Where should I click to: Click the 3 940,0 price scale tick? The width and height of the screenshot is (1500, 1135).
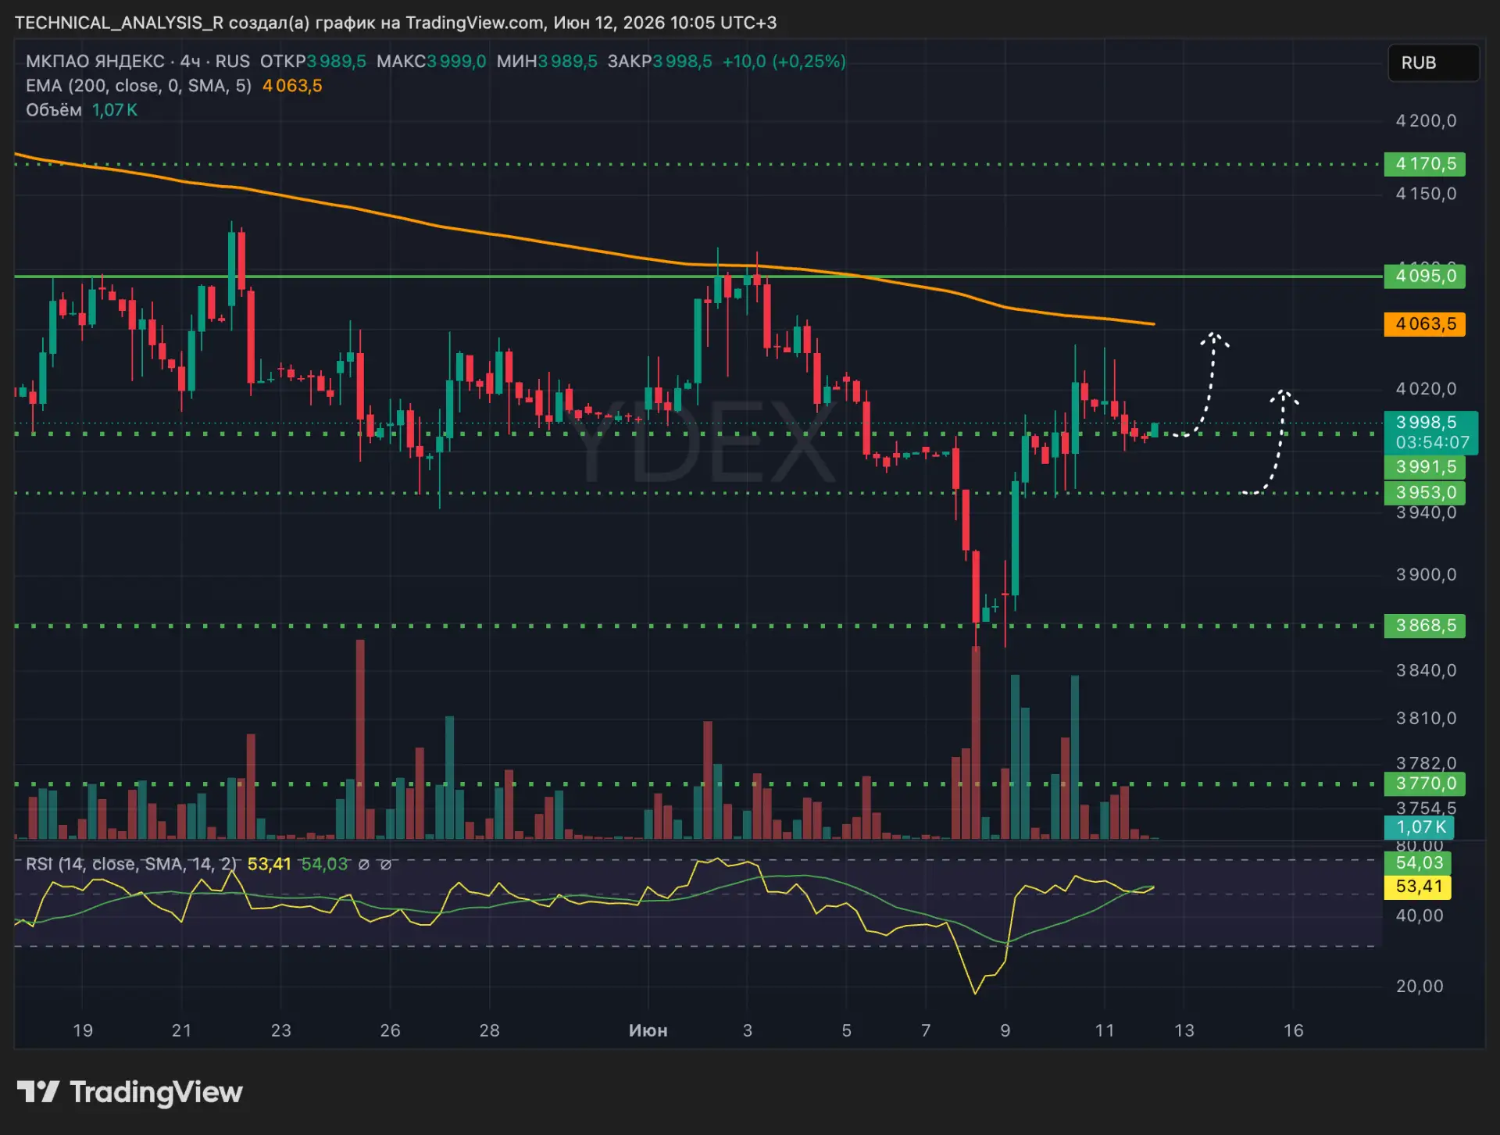click(1426, 513)
